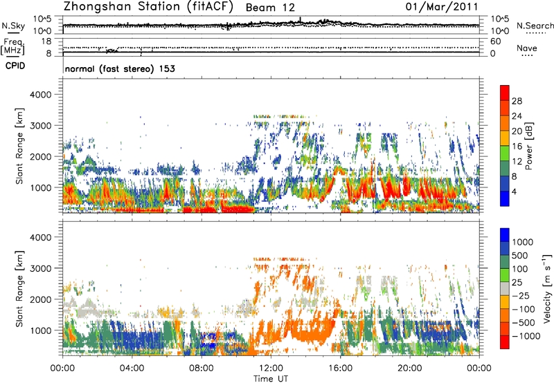554x383 pixels.
Task: Click the '18' frequency axis tick
Action: click(46, 41)
